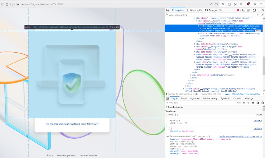The height and width of the screenshot is (158, 265).
Task: Open Warunki użytkowania footer link
Action: tap(67, 155)
